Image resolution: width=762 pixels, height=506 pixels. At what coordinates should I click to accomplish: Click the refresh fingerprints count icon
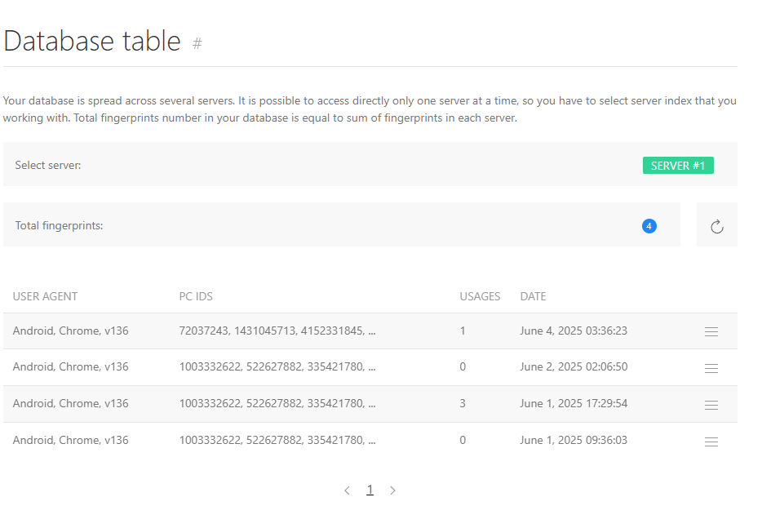click(x=716, y=226)
